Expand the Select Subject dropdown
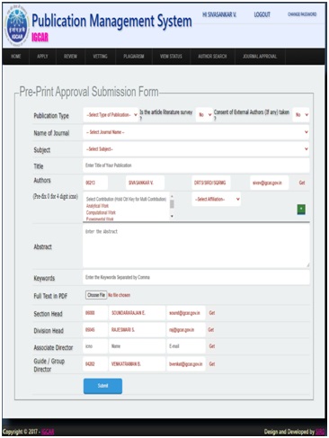The height and width of the screenshot is (438, 329). tap(196, 149)
